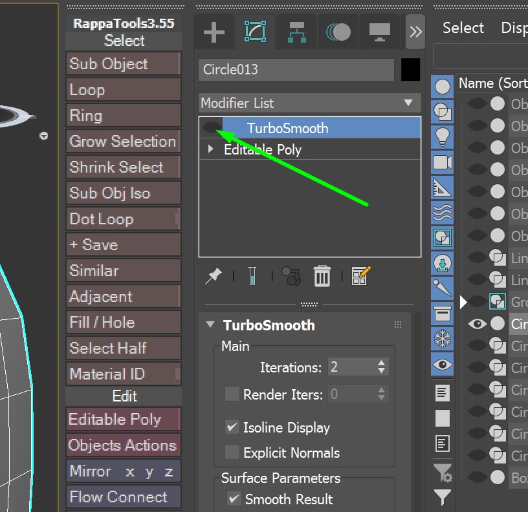Image resolution: width=528 pixels, height=512 pixels.
Task: Toggle Display Geometry circle filter icon
Action: pos(443,87)
